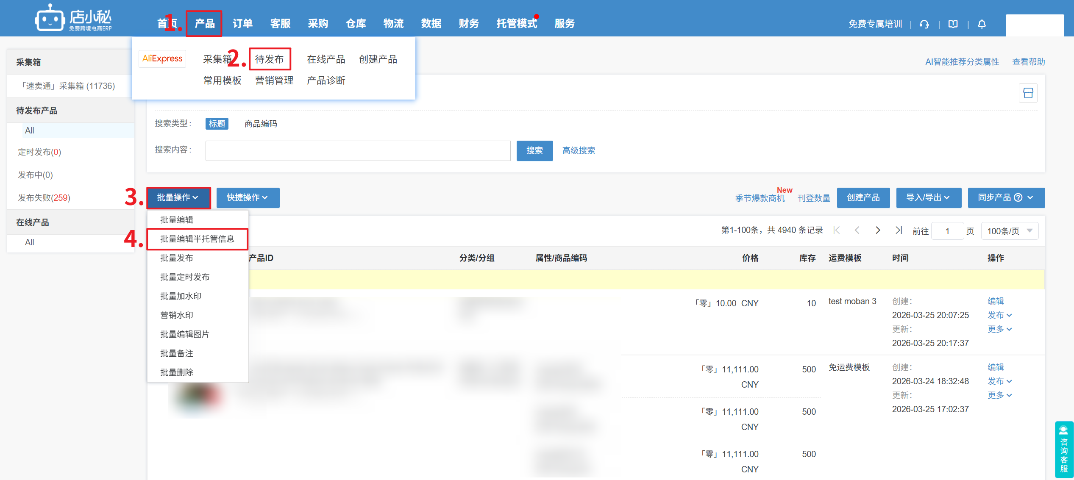Click the 搜索内容 text input field
The height and width of the screenshot is (480, 1074).
tap(358, 150)
